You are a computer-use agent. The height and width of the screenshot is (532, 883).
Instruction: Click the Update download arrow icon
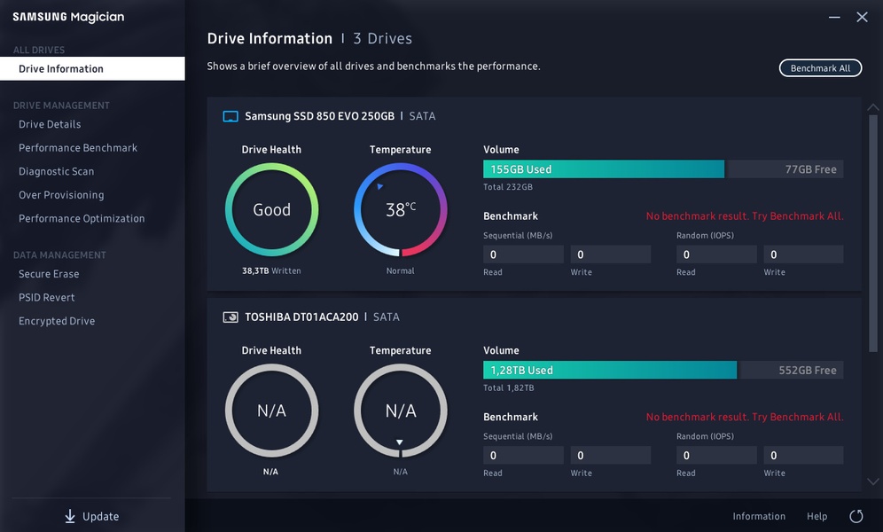70,516
